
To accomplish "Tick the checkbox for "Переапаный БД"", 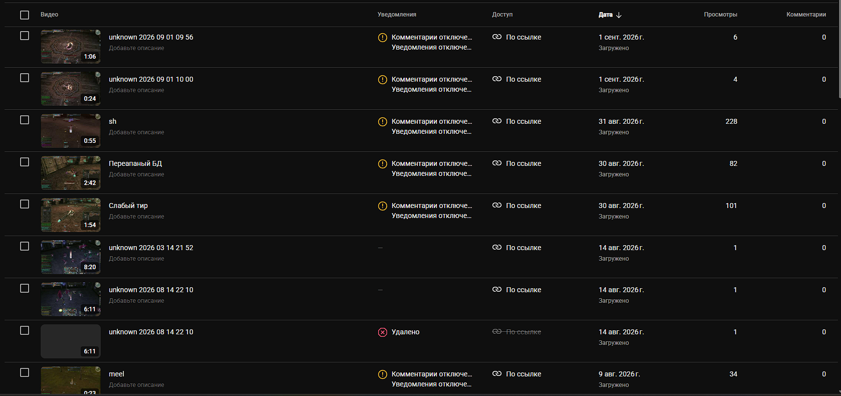I will 25,162.
